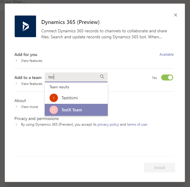Expand the Privacy and permissions disclosure triangle

(x=17, y=125)
